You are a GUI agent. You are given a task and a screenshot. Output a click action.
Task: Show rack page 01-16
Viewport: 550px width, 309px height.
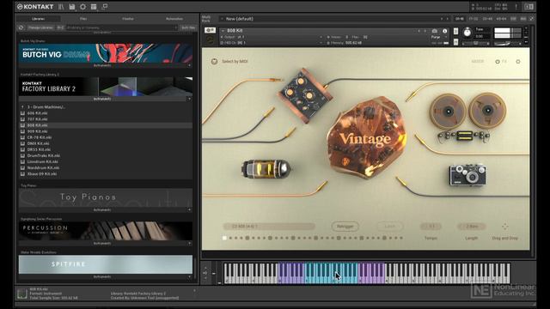459,19
